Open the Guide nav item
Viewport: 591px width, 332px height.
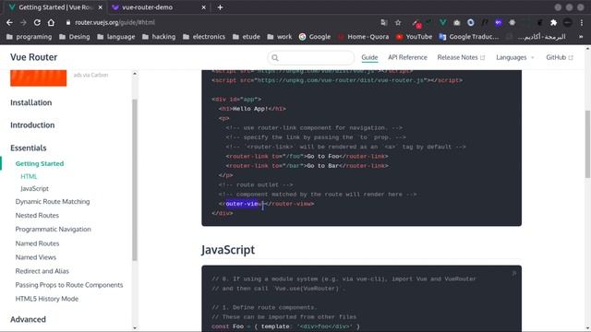tap(369, 57)
